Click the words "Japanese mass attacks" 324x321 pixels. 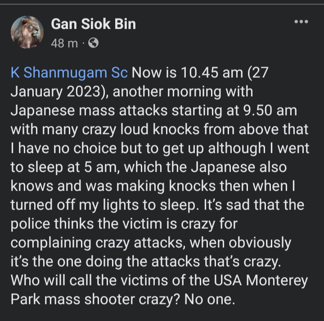pyautogui.click(x=92, y=111)
